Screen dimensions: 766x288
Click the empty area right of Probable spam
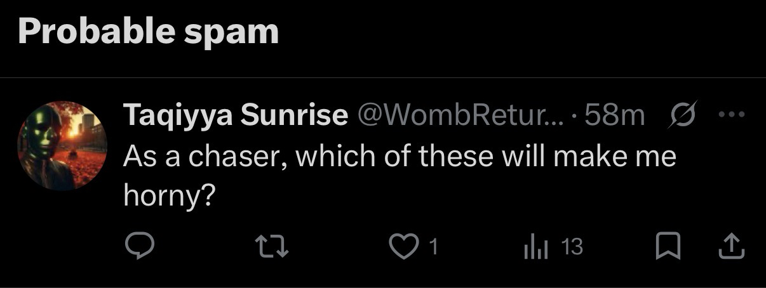click(x=508, y=32)
